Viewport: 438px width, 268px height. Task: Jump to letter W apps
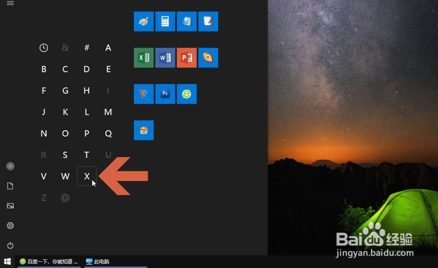coord(65,176)
